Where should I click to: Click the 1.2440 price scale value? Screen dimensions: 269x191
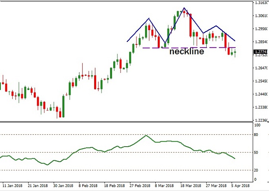click(x=261, y=94)
